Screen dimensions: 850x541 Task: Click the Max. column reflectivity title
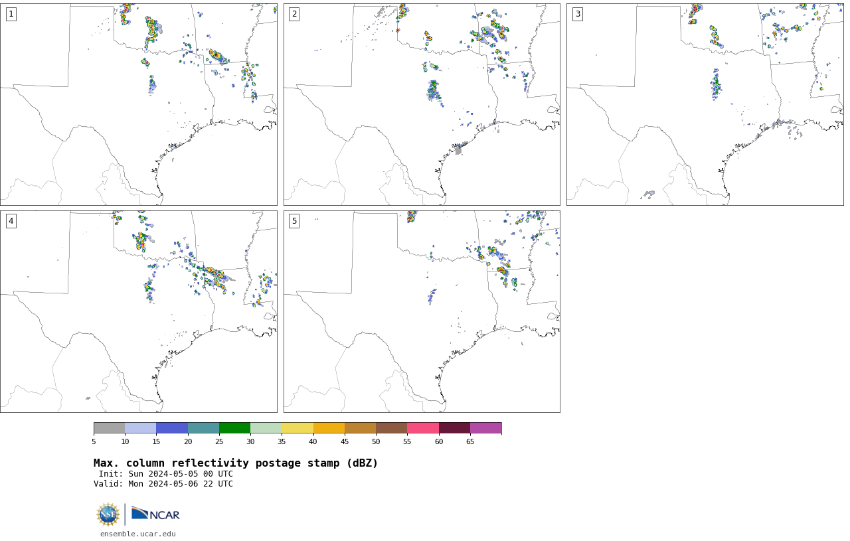pyautogui.click(x=236, y=463)
